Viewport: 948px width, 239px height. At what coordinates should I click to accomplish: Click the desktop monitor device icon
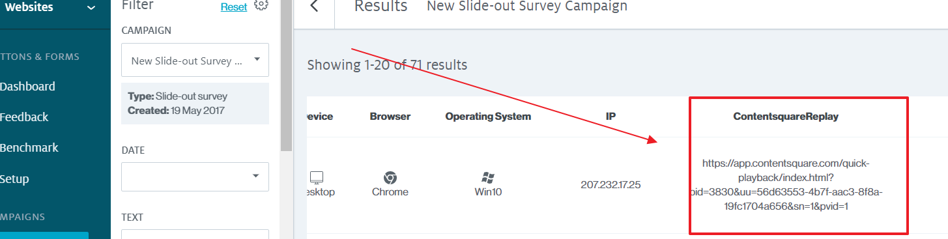[317, 177]
